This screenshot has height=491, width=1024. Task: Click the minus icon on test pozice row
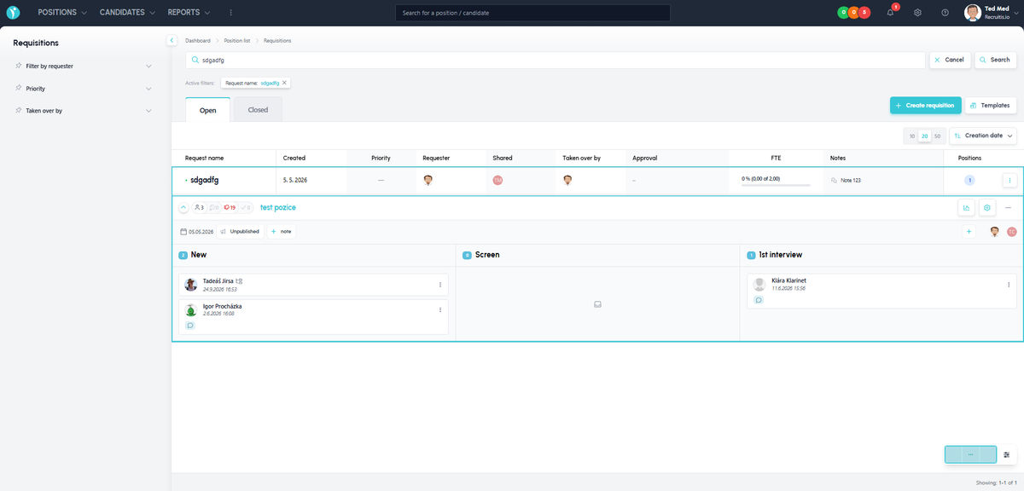coord(1008,207)
